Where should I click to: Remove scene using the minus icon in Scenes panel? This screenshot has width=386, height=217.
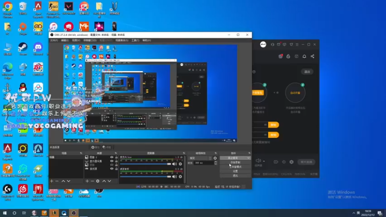(57, 181)
